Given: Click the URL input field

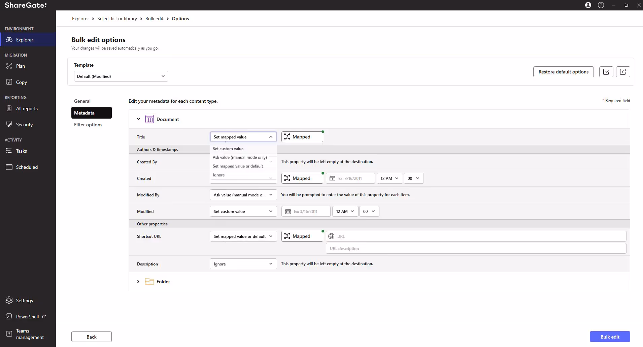Looking at the screenshot, I should click(476, 236).
